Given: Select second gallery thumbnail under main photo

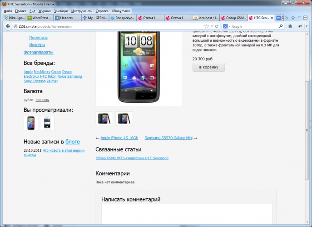Looking at the screenshot, I should coord(124,118).
